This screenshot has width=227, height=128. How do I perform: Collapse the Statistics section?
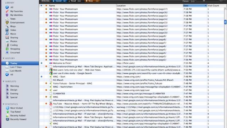click(4, 104)
